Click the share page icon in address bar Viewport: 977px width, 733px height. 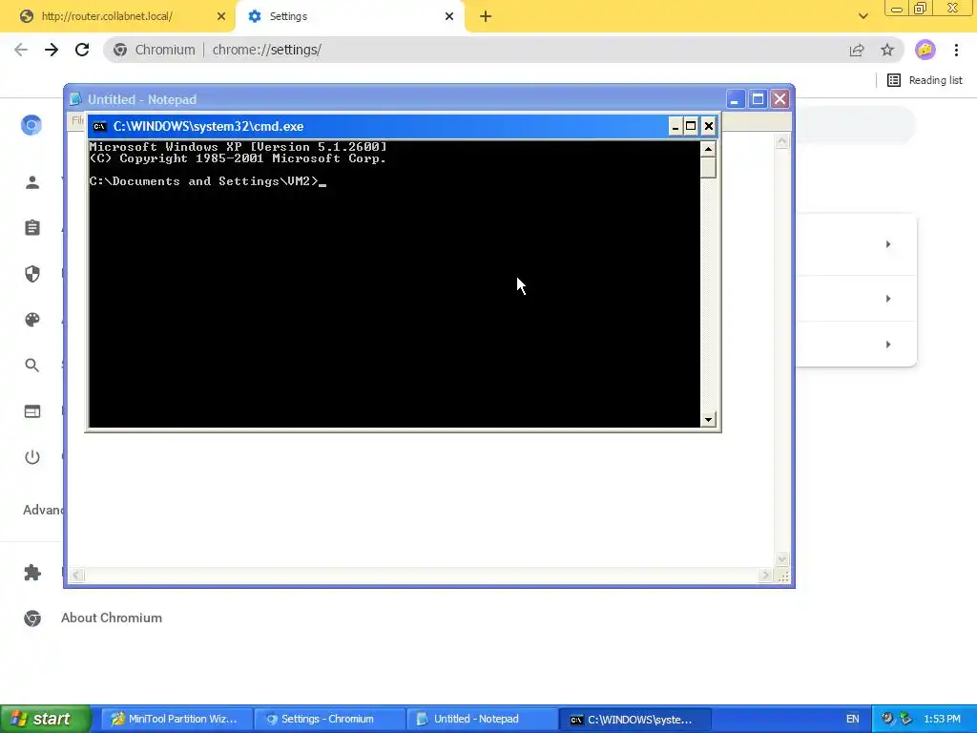[857, 50]
